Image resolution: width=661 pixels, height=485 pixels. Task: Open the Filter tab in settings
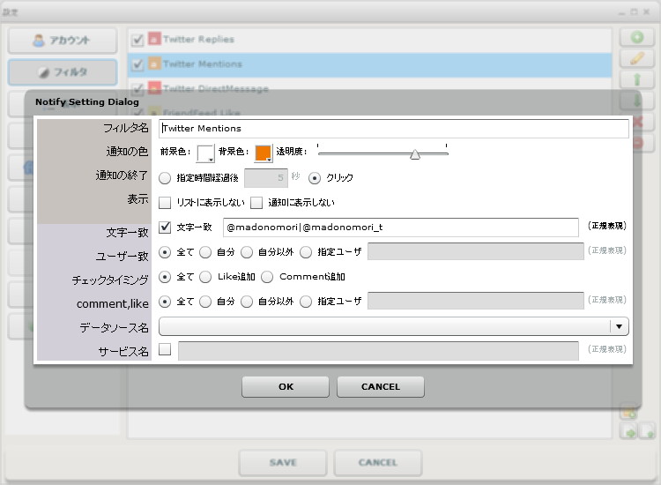(63, 72)
